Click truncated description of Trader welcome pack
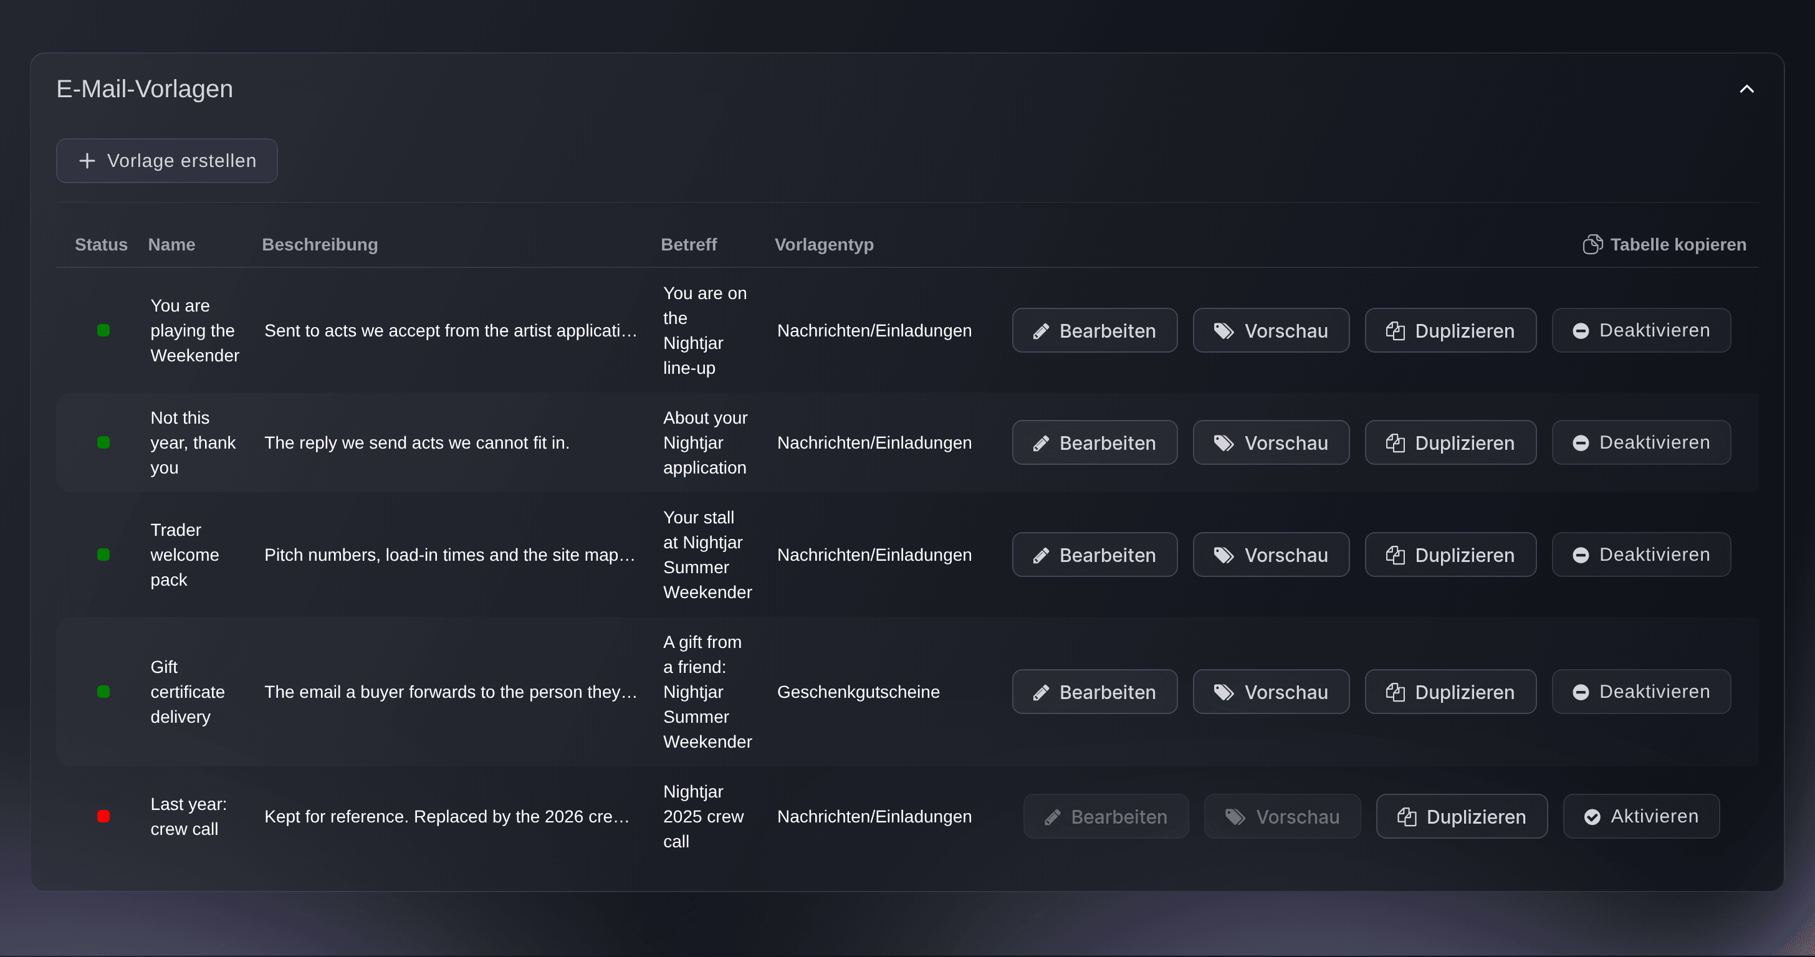Viewport: 1815px width, 957px height. tap(449, 555)
